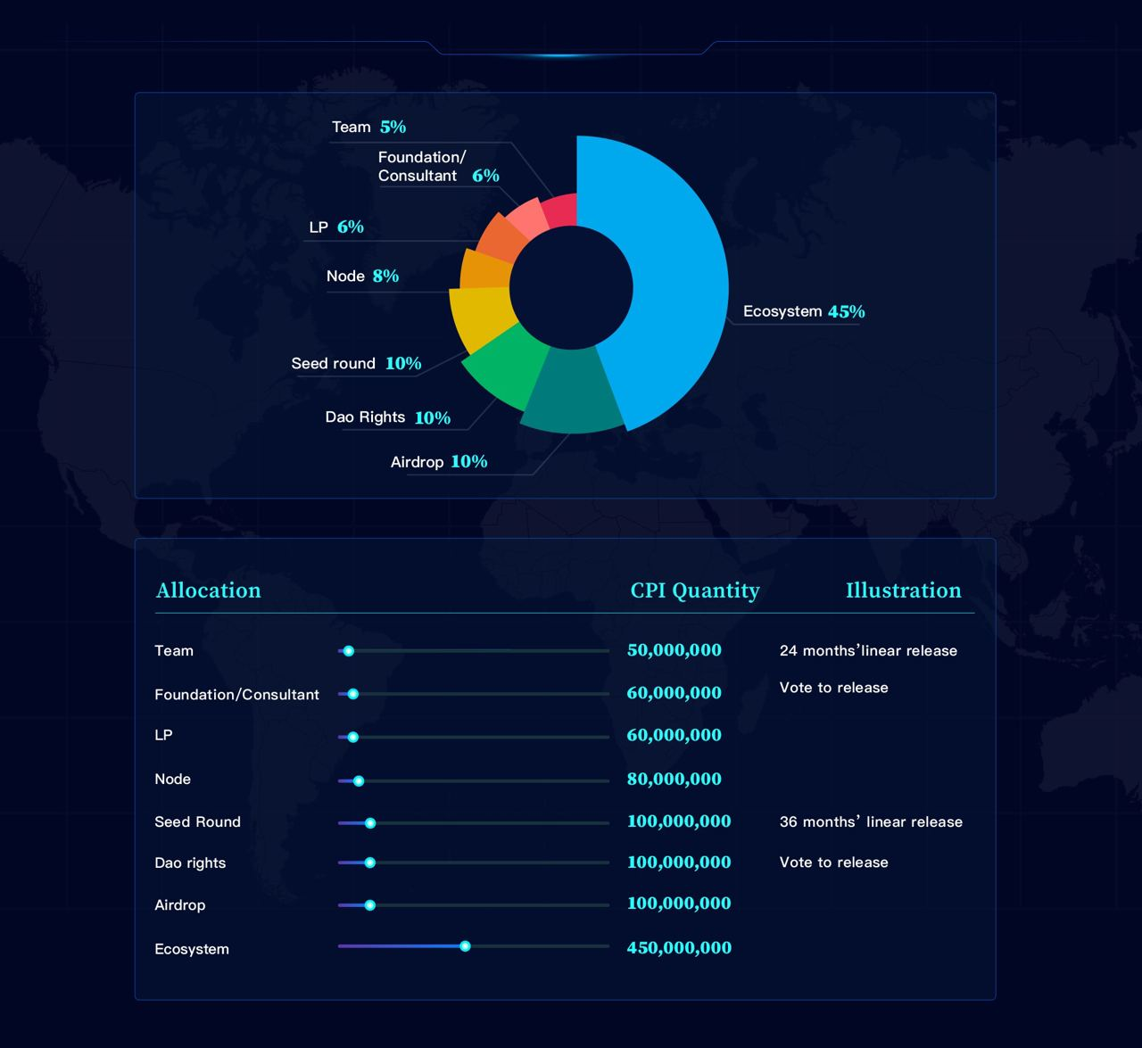
Task: Click the Seed Round slider handle
Action: pyautogui.click(x=370, y=823)
